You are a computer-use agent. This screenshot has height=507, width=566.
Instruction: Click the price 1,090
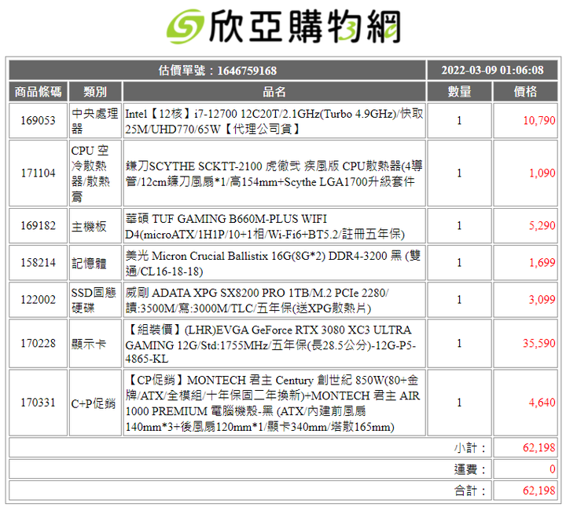[x=542, y=173]
